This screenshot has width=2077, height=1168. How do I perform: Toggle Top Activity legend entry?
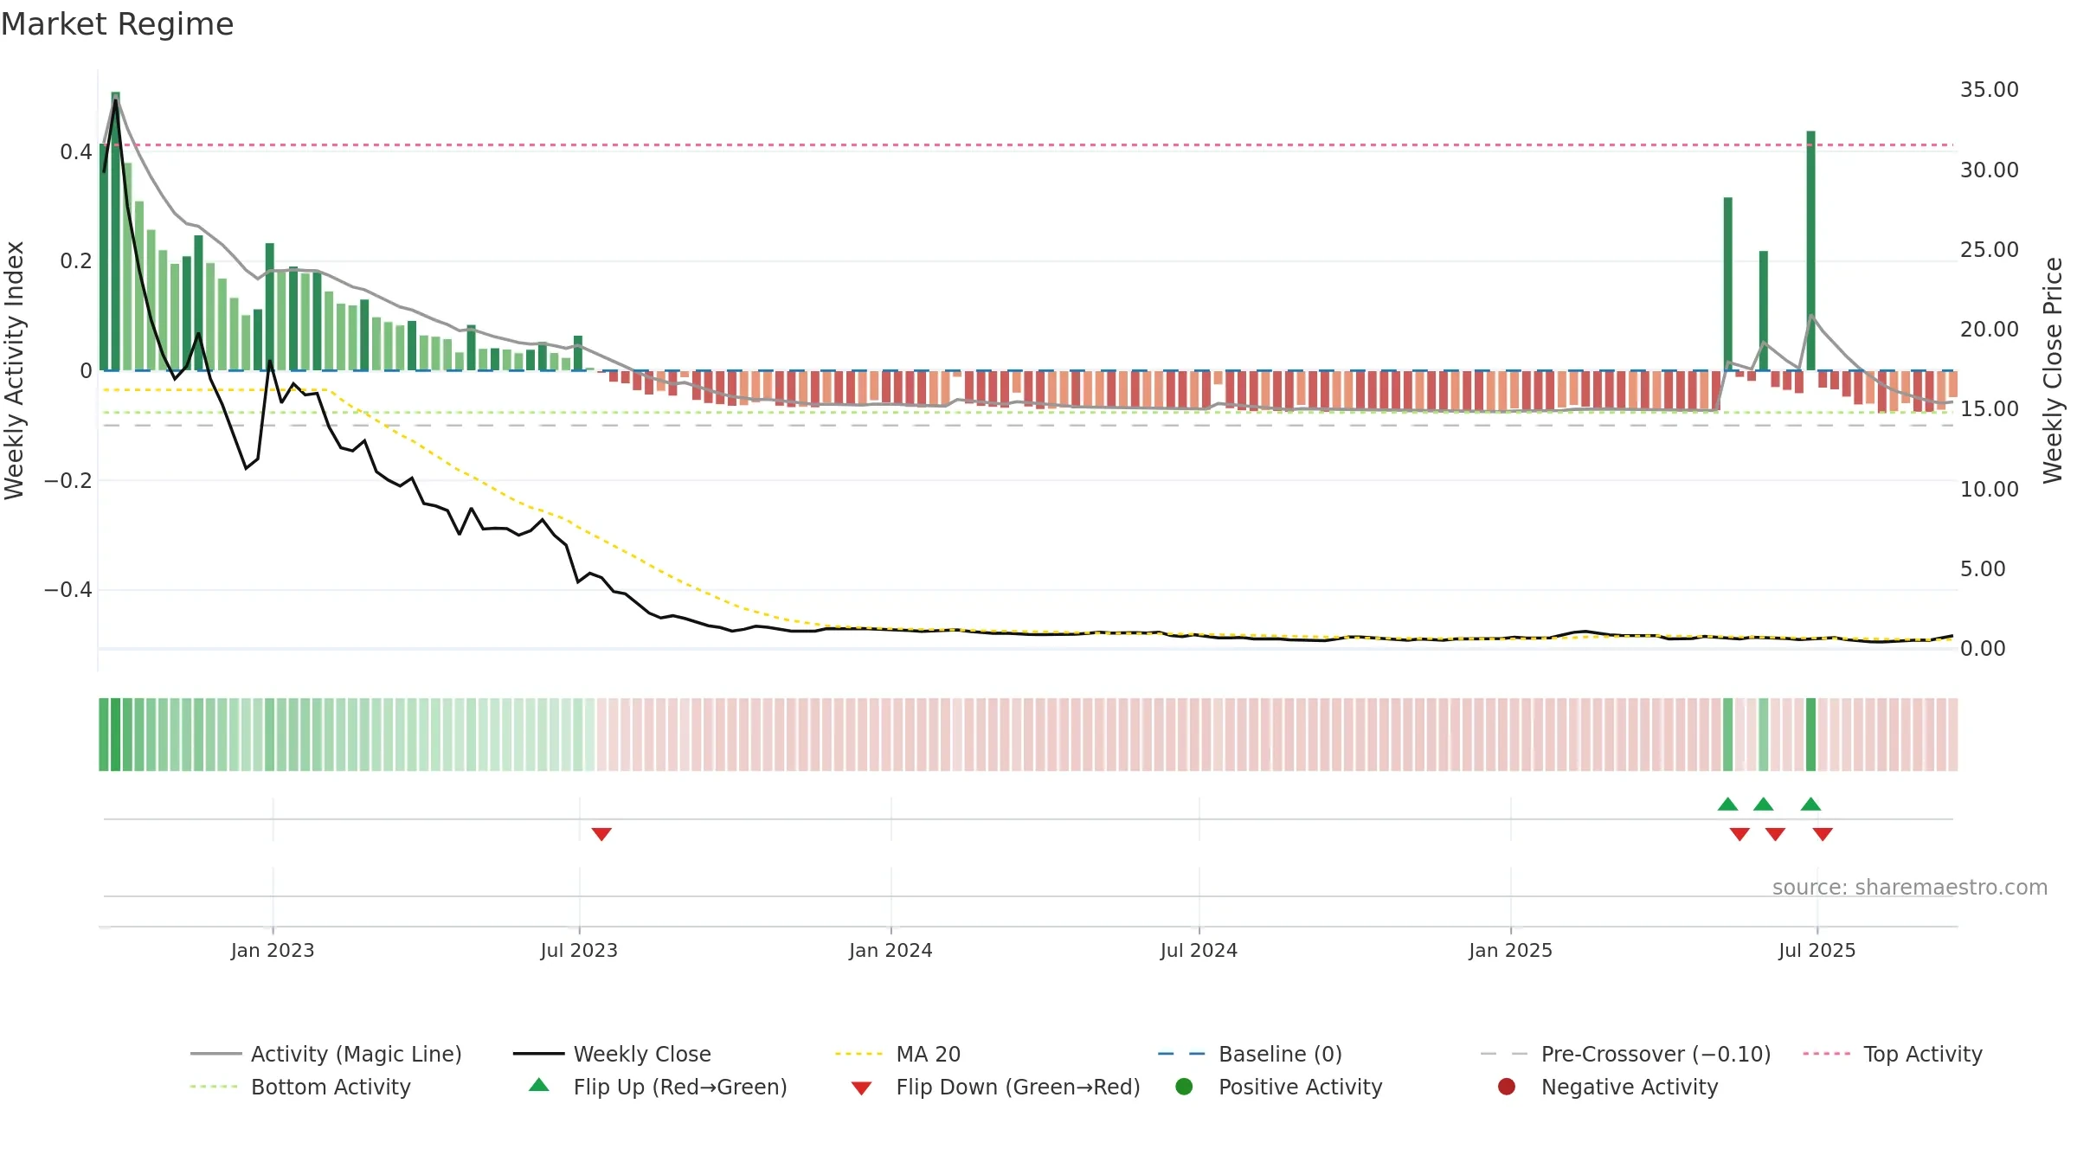(x=1892, y=1054)
